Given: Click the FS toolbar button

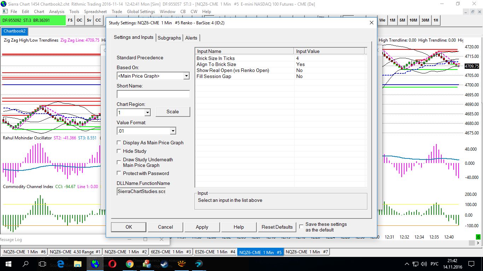Looking at the screenshot, I should 70,20.
